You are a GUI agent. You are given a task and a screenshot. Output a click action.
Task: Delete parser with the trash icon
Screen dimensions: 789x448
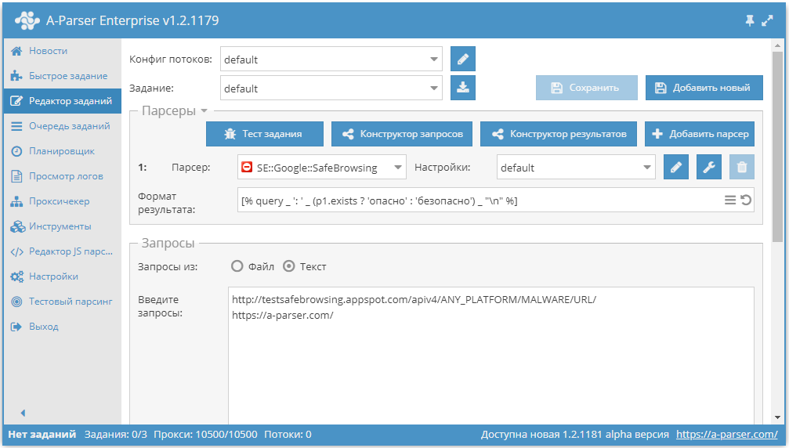coord(742,167)
